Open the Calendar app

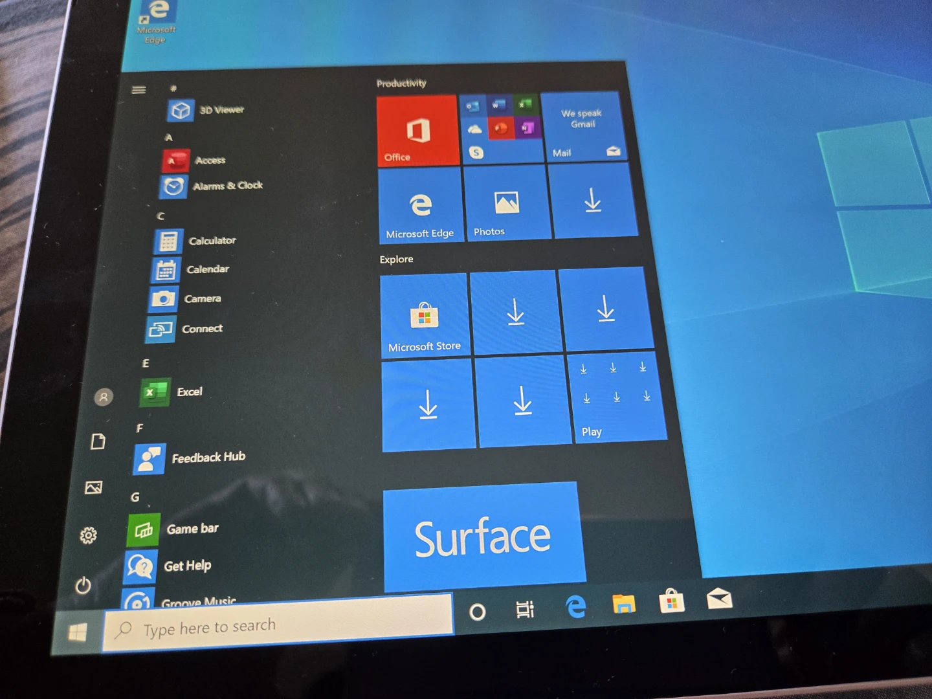[x=190, y=269]
